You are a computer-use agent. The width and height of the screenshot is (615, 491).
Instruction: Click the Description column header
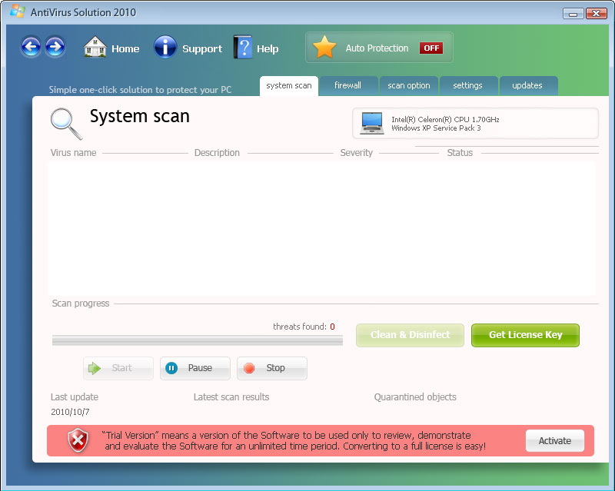[217, 153]
